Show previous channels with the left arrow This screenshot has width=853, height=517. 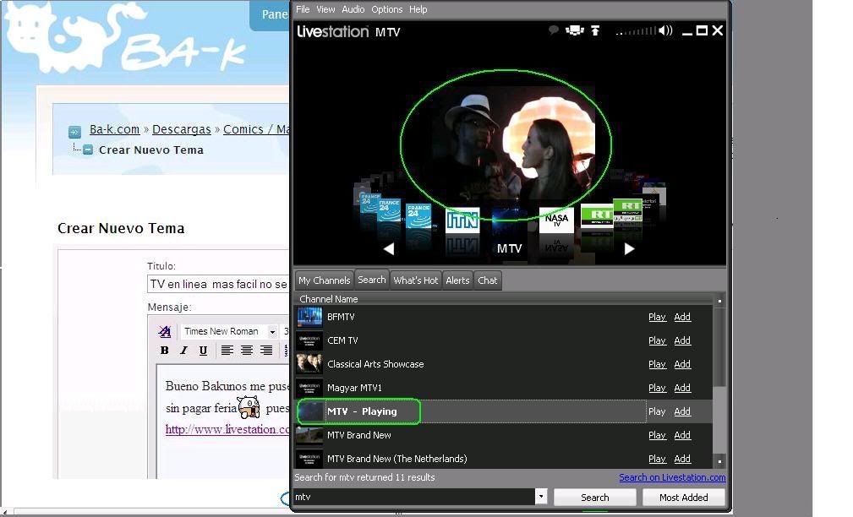[x=388, y=249]
